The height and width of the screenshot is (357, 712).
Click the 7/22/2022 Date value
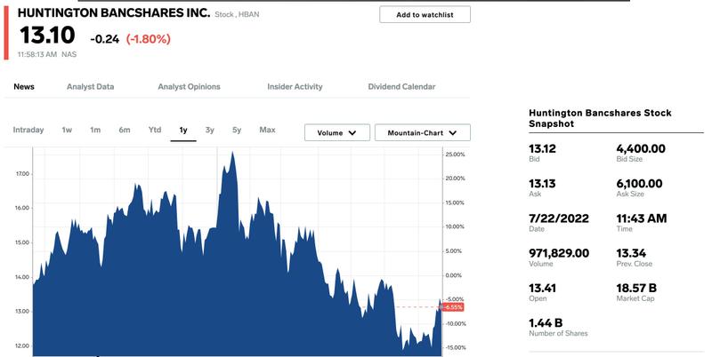pos(559,218)
